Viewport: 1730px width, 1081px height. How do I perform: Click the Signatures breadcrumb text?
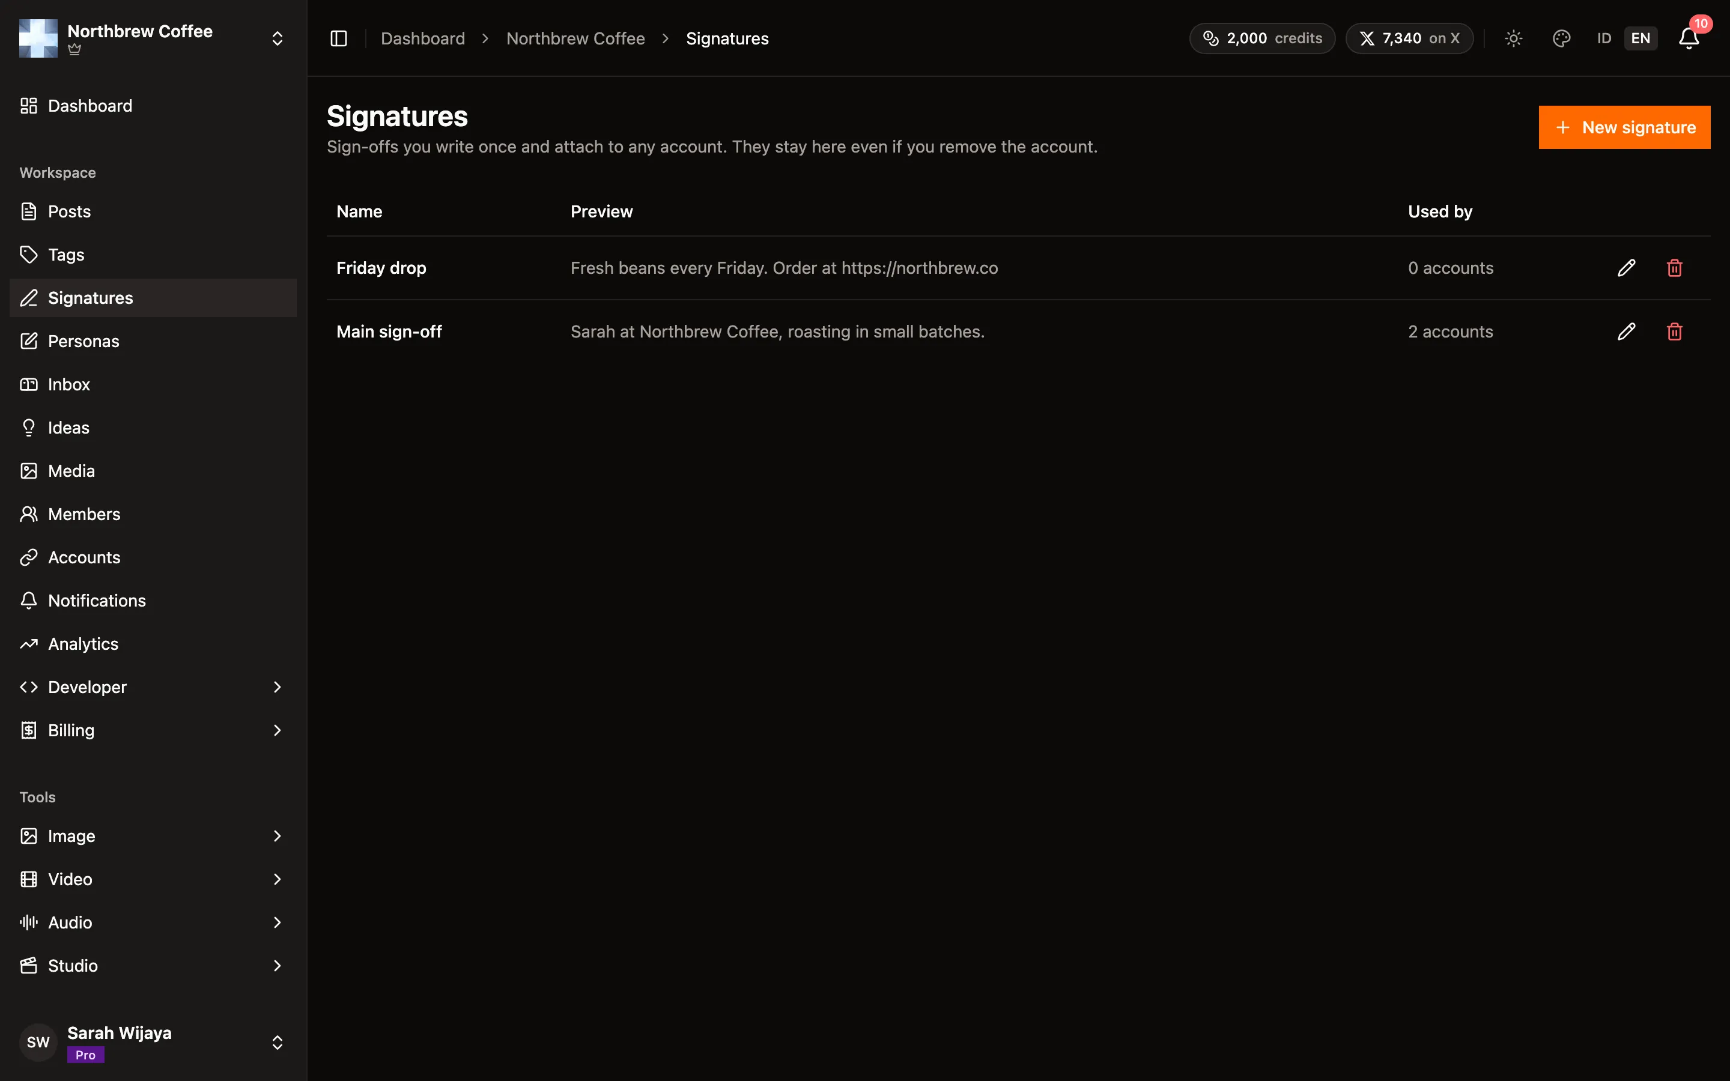(727, 38)
